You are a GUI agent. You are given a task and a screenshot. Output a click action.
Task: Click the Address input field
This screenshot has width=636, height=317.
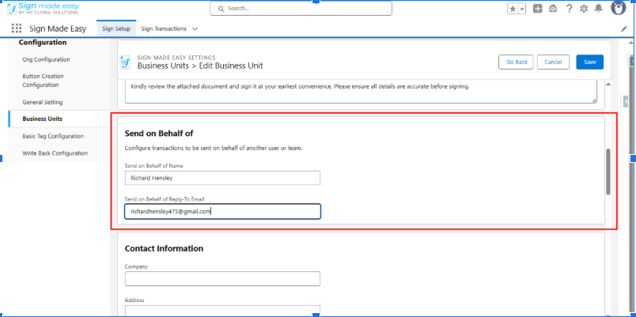pyautogui.click(x=223, y=311)
